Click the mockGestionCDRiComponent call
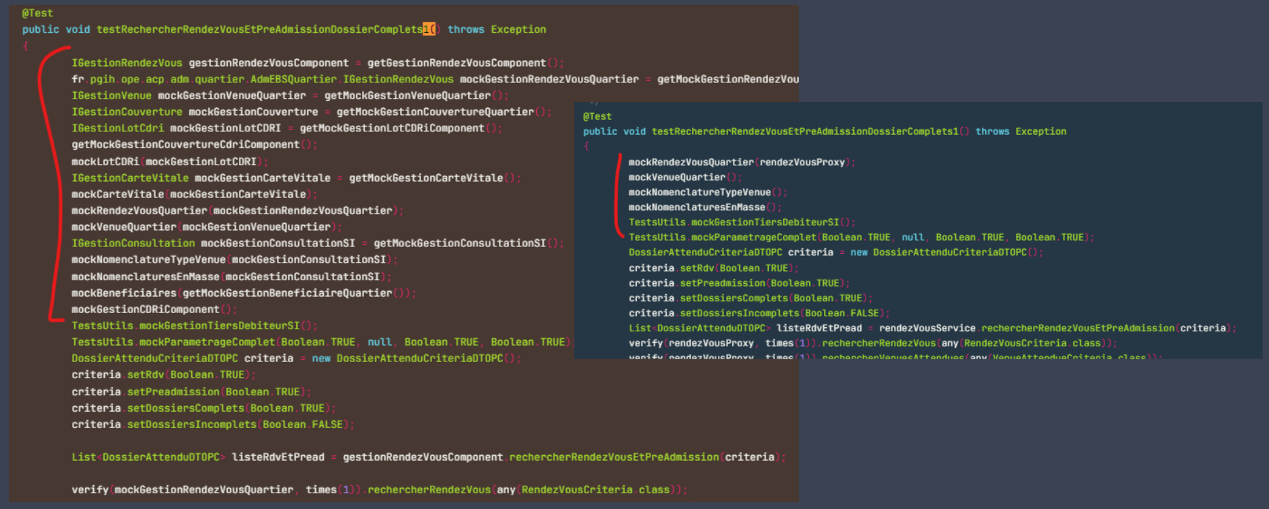This screenshot has height=509, width=1269. 146,309
